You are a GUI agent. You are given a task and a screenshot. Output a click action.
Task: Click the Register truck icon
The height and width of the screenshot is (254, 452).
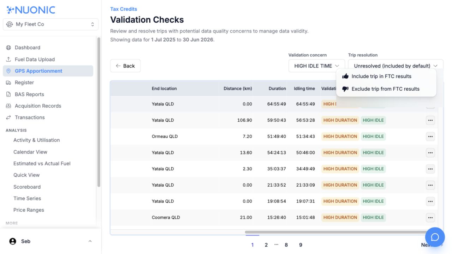(x=8, y=83)
